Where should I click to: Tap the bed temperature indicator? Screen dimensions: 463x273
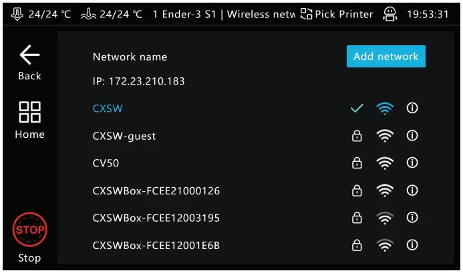[111, 14]
